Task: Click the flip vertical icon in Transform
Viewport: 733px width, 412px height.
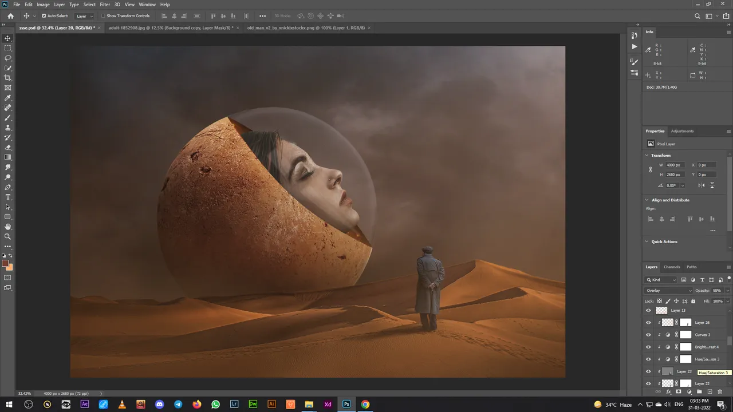Action: click(x=712, y=185)
